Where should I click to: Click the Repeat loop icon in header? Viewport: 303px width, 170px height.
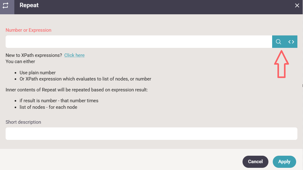6,6
